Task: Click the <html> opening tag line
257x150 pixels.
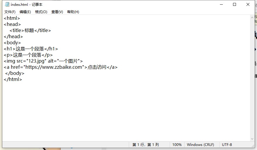Action: 12,18
